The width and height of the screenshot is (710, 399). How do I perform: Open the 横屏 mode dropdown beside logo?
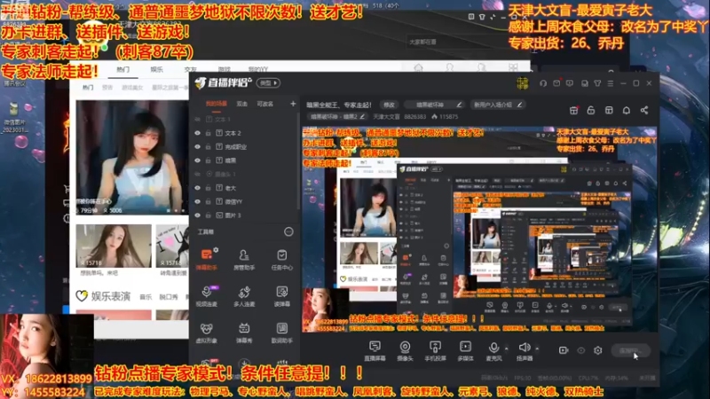(x=269, y=82)
